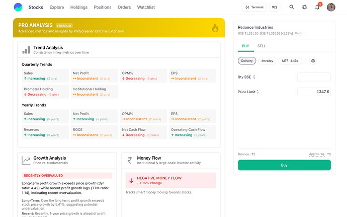Click the quantity input field

pos(314,77)
